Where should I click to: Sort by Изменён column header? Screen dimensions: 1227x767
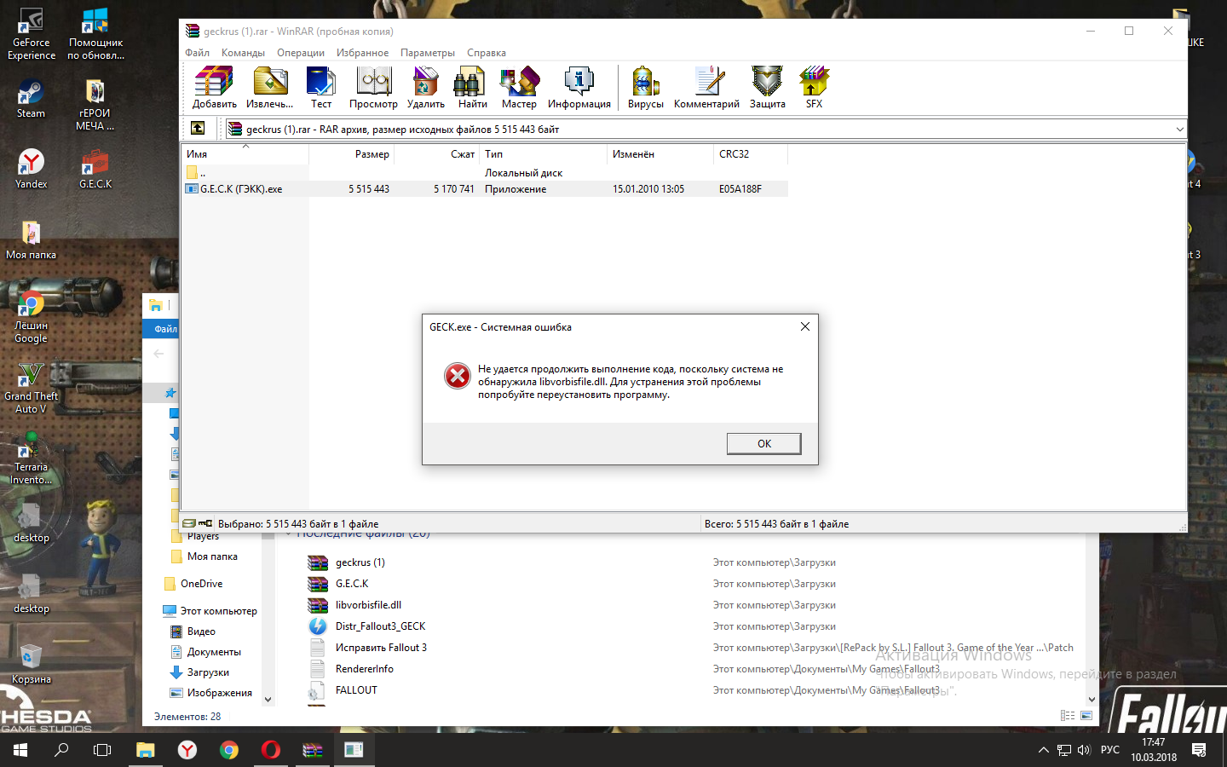[x=660, y=154]
